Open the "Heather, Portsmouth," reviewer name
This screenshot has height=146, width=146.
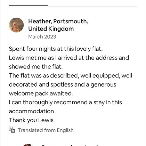(x=58, y=21)
